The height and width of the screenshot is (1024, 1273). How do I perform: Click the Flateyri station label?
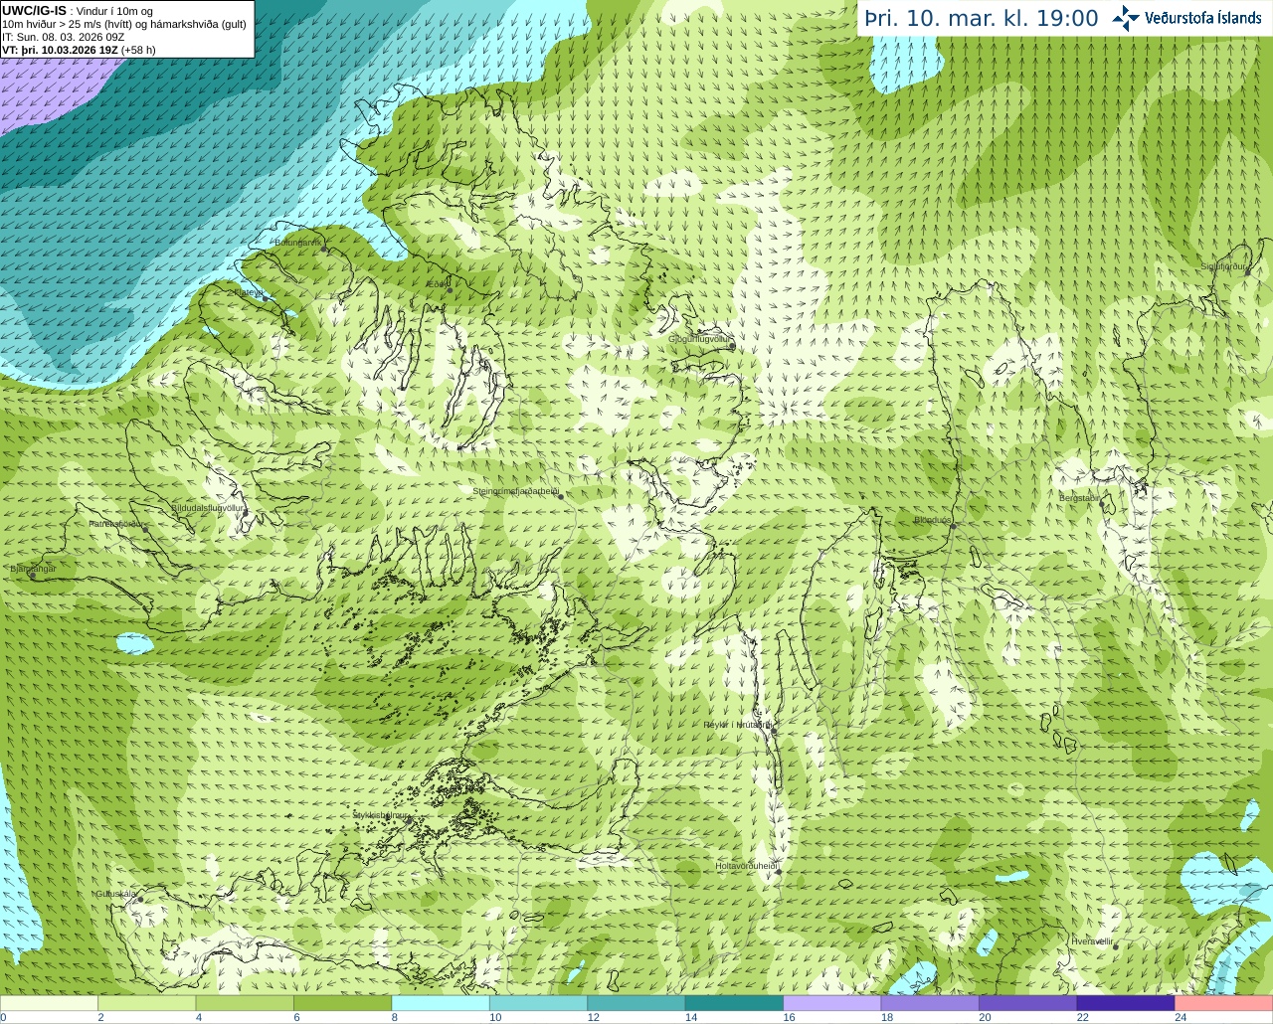[249, 292]
